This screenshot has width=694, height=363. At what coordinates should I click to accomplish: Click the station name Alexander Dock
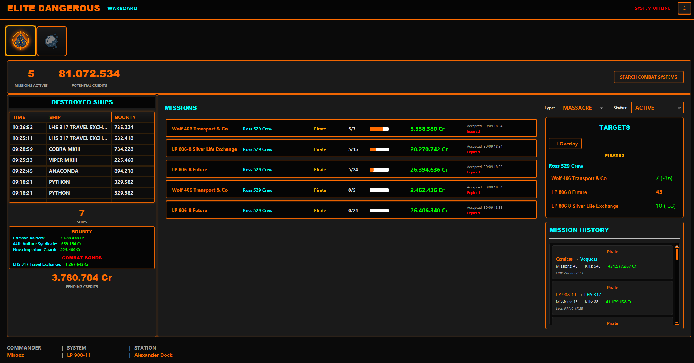pos(153,355)
